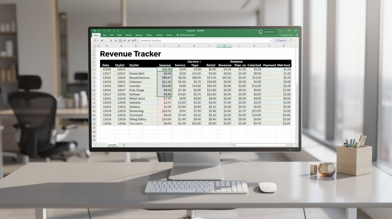Click the Tell Me box in the ribbon tabs

pyautogui.click(x=186, y=35)
